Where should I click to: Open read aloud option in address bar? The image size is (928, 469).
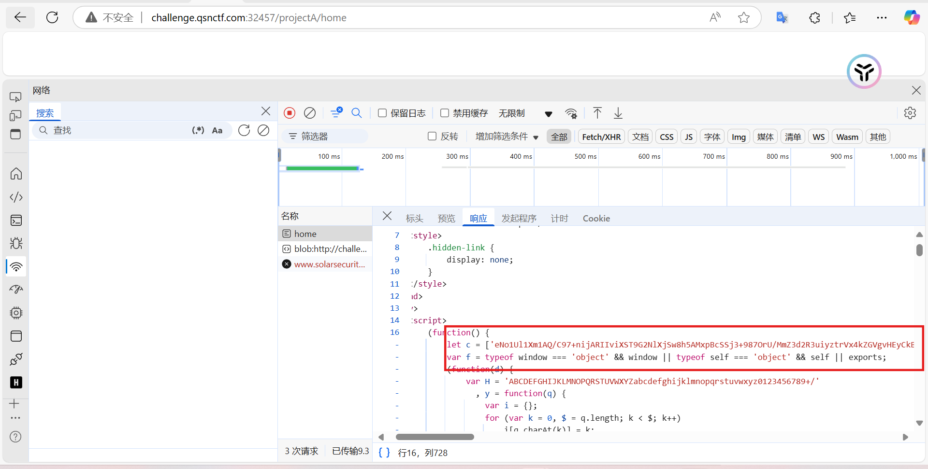pyautogui.click(x=715, y=18)
